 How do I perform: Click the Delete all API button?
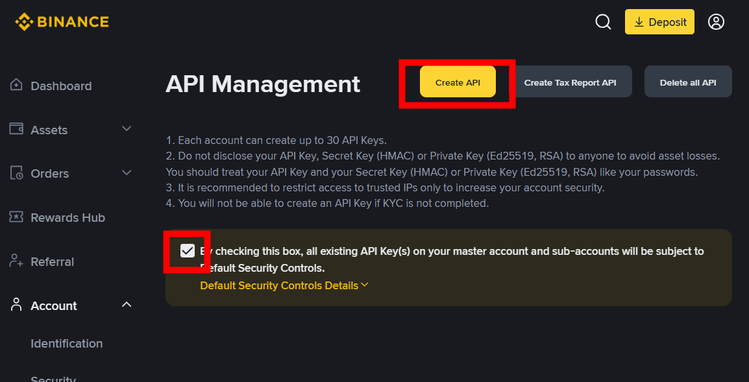687,82
